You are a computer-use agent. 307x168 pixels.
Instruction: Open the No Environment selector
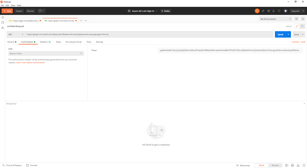click(x=275, y=19)
